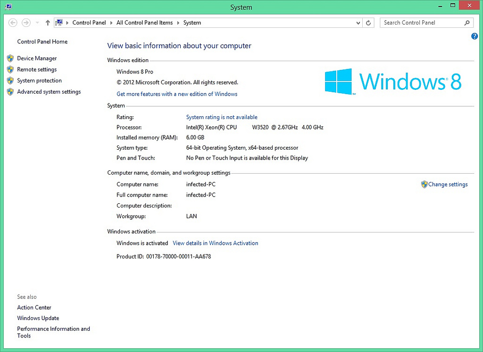
Task: Open the recent locations dropdown arrow
Action: pos(37,23)
